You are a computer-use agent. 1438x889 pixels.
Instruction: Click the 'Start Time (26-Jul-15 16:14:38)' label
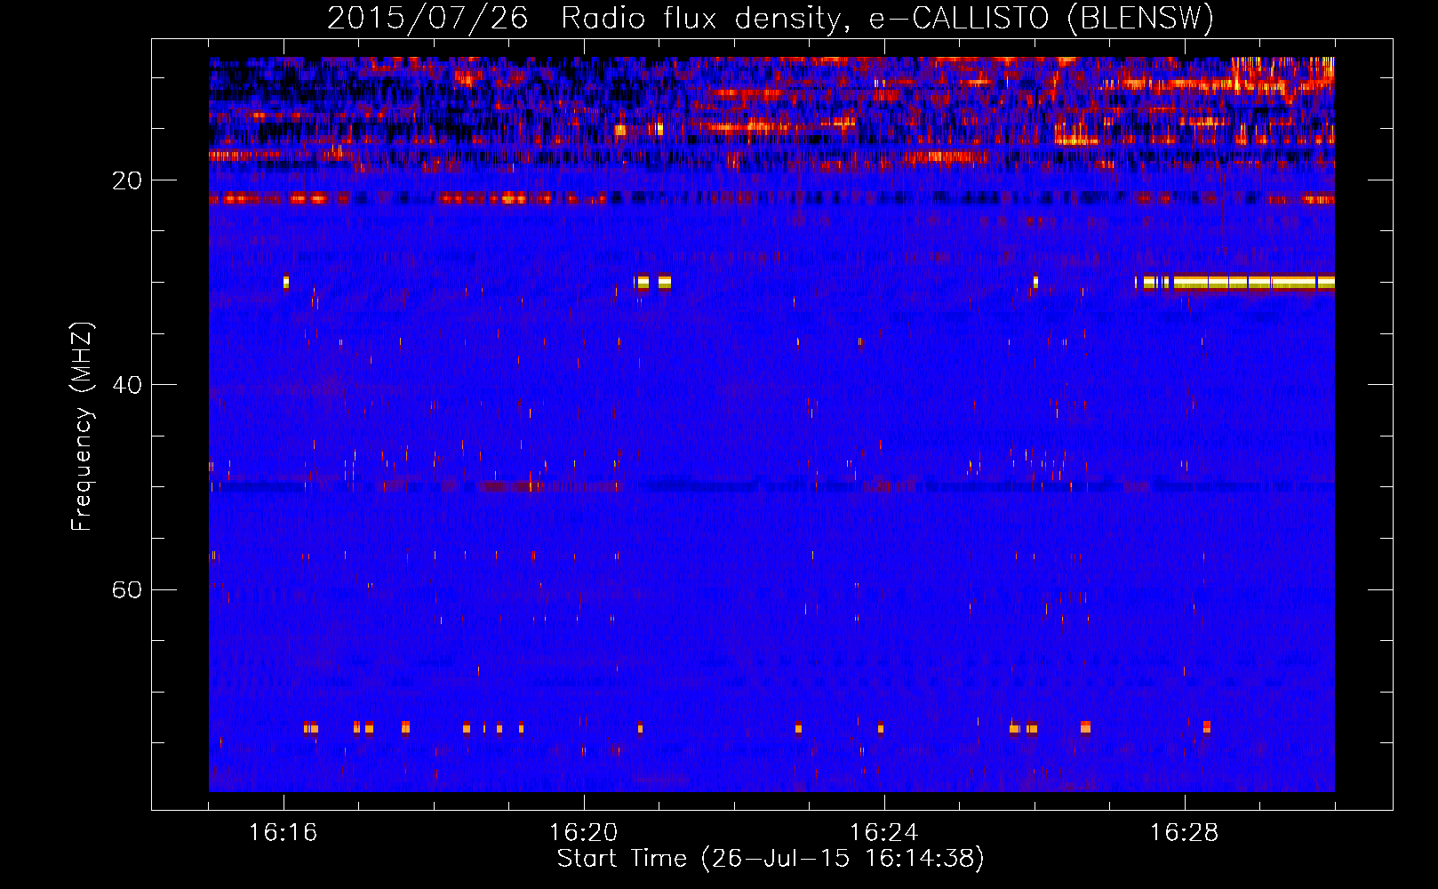coord(771,859)
